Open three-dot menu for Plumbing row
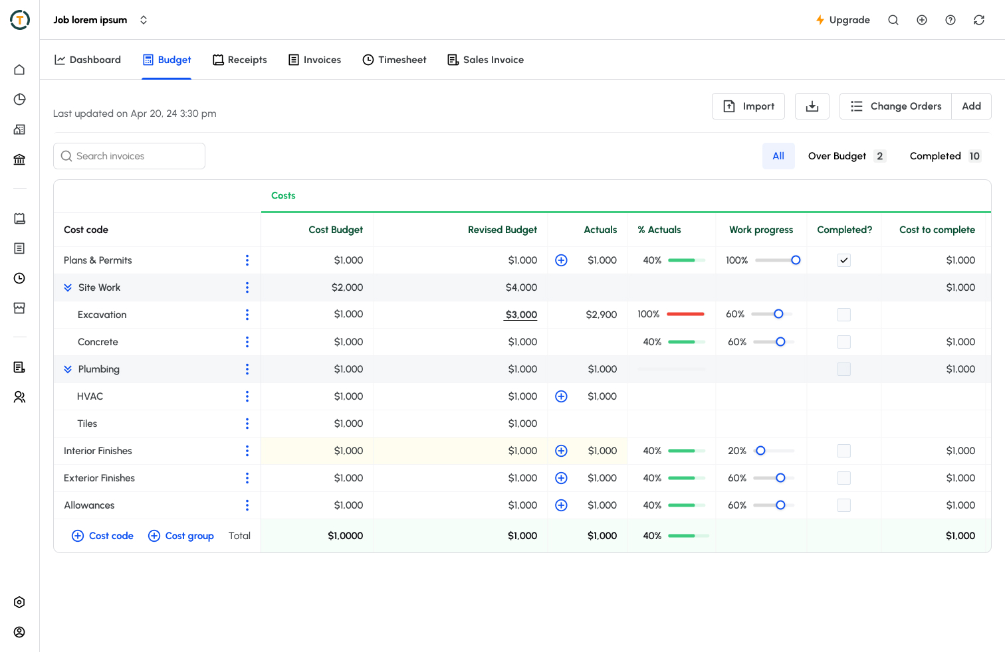The image size is (1005, 652). (247, 369)
